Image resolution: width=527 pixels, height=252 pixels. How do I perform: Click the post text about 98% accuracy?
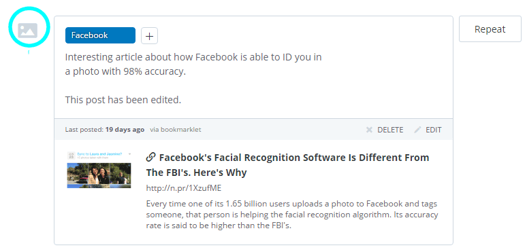click(x=193, y=65)
